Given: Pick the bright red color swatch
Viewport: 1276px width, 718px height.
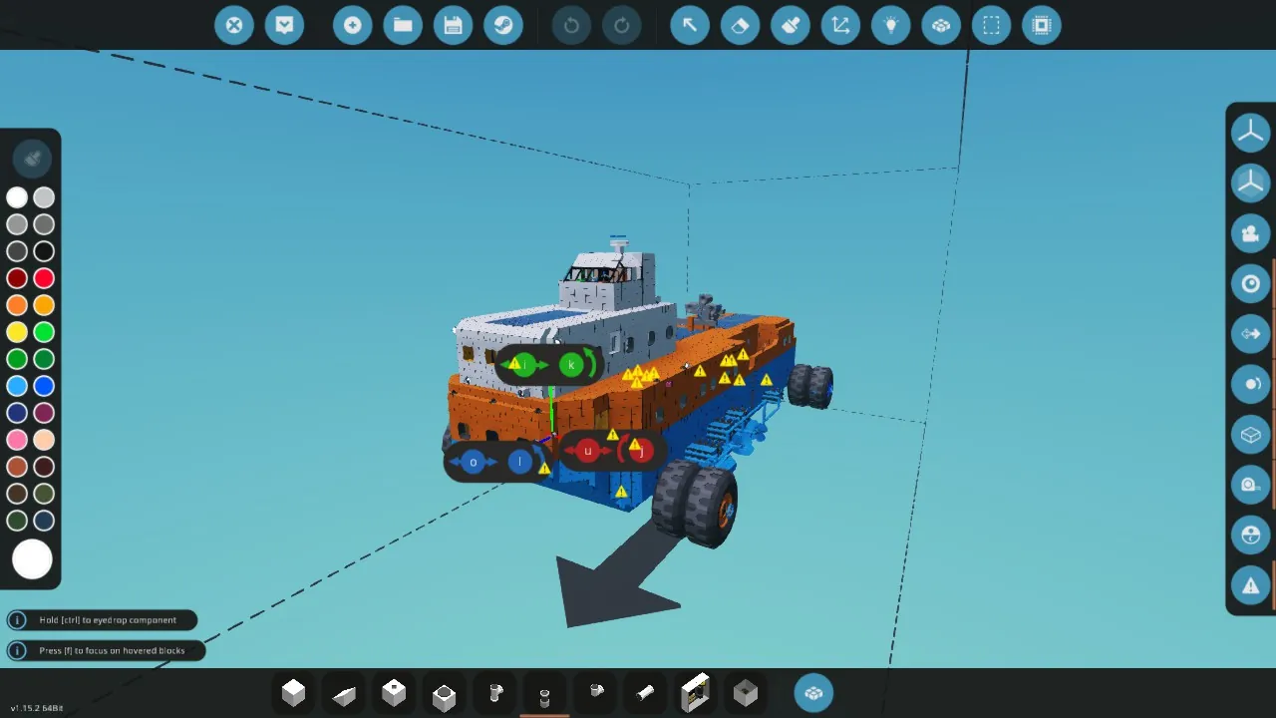Looking at the screenshot, I should click(44, 278).
